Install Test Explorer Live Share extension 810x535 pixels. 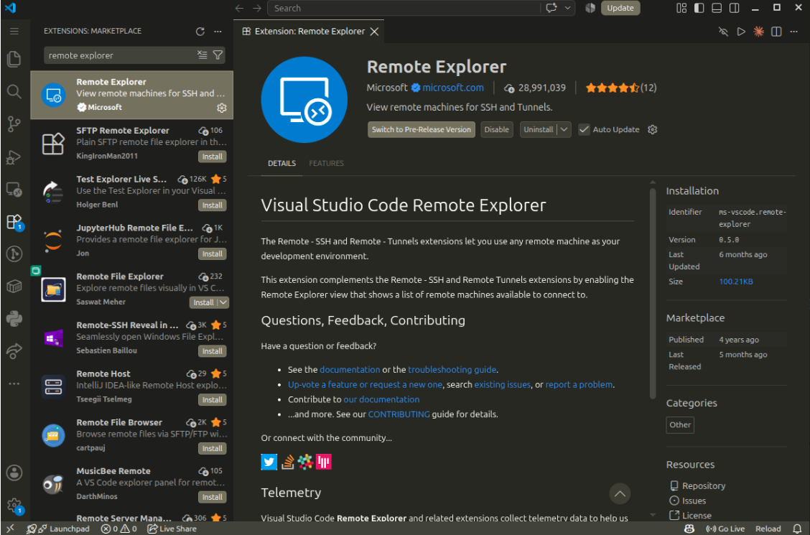[x=213, y=205]
